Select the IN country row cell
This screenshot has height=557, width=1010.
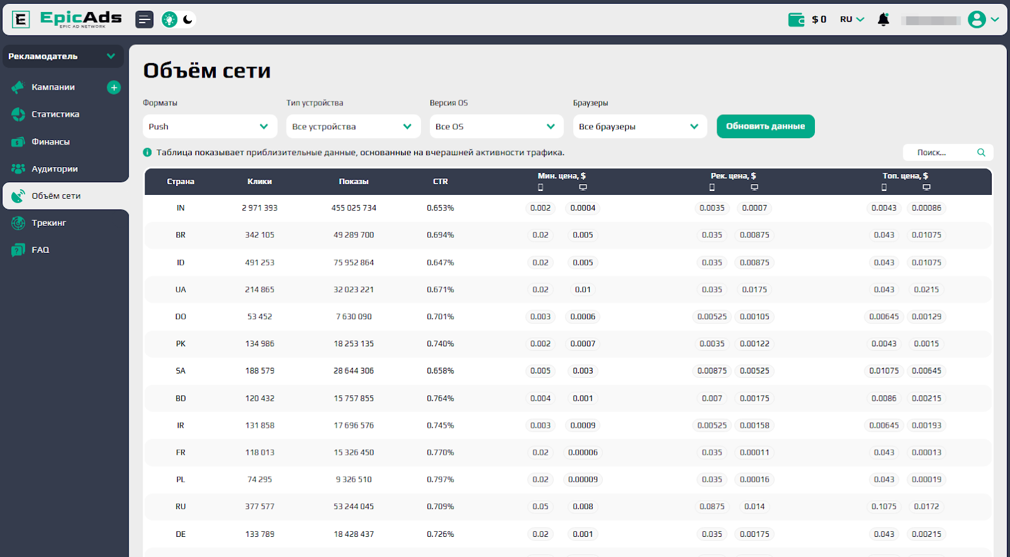pos(181,208)
